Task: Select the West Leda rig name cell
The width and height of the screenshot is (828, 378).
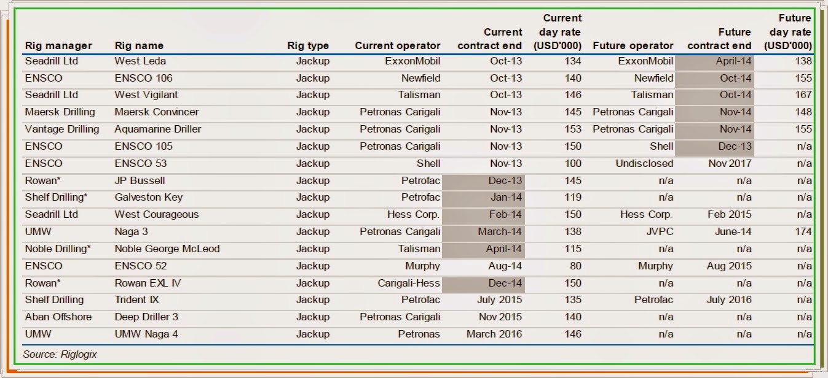Action: point(140,61)
